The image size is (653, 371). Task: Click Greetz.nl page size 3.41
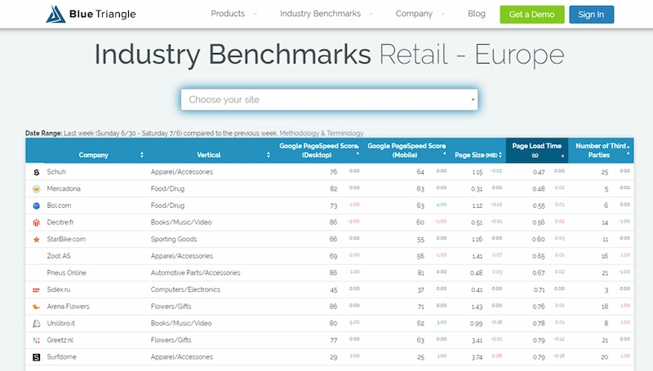477,341
